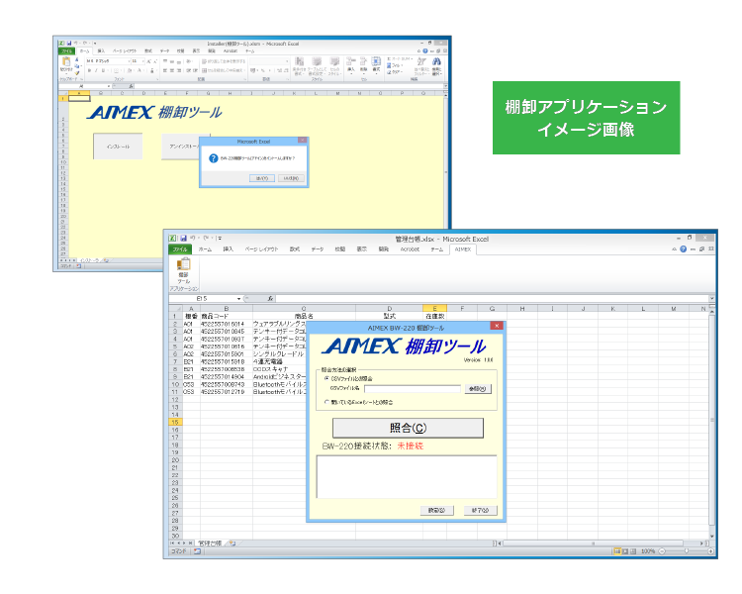This screenshot has width=742, height=594.
Task: Minimize the ribbon using caret in 管理台帳 window
Action: (674, 248)
